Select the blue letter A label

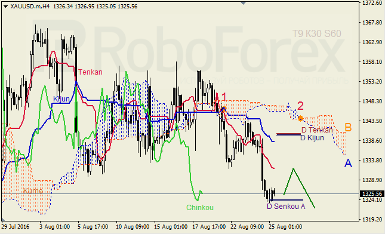click(x=348, y=163)
